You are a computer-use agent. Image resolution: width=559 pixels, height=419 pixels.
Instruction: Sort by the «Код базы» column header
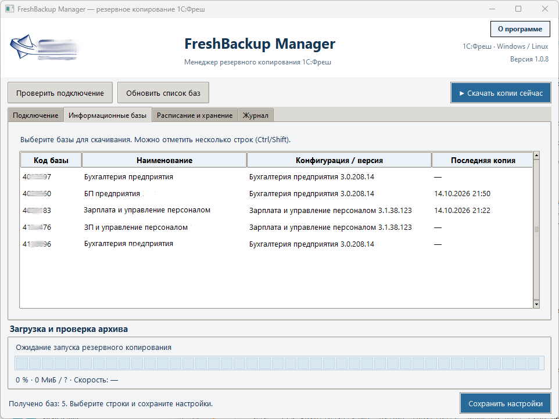click(x=51, y=160)
